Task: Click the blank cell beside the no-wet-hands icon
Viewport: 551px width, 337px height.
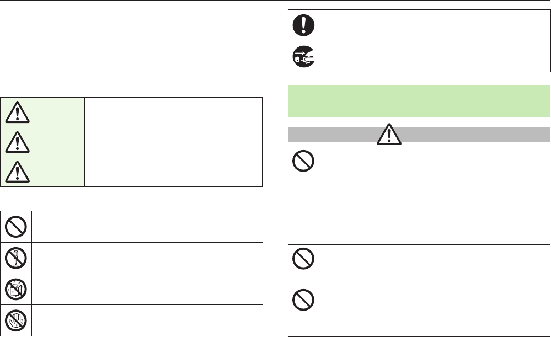Action: [147, 320]
